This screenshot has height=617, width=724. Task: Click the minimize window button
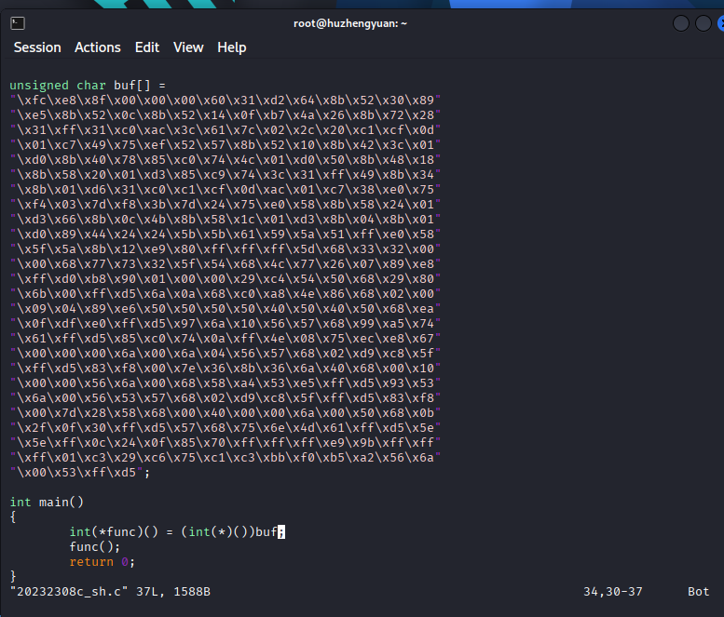680,23
